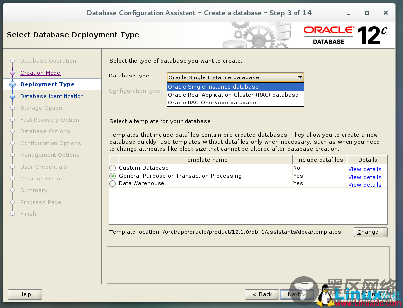Choose Oracle Real Application Cluster (RAC) database
The width and height of the screenshot is (403, 308).
pyautogui.click(x=236, y=95)
